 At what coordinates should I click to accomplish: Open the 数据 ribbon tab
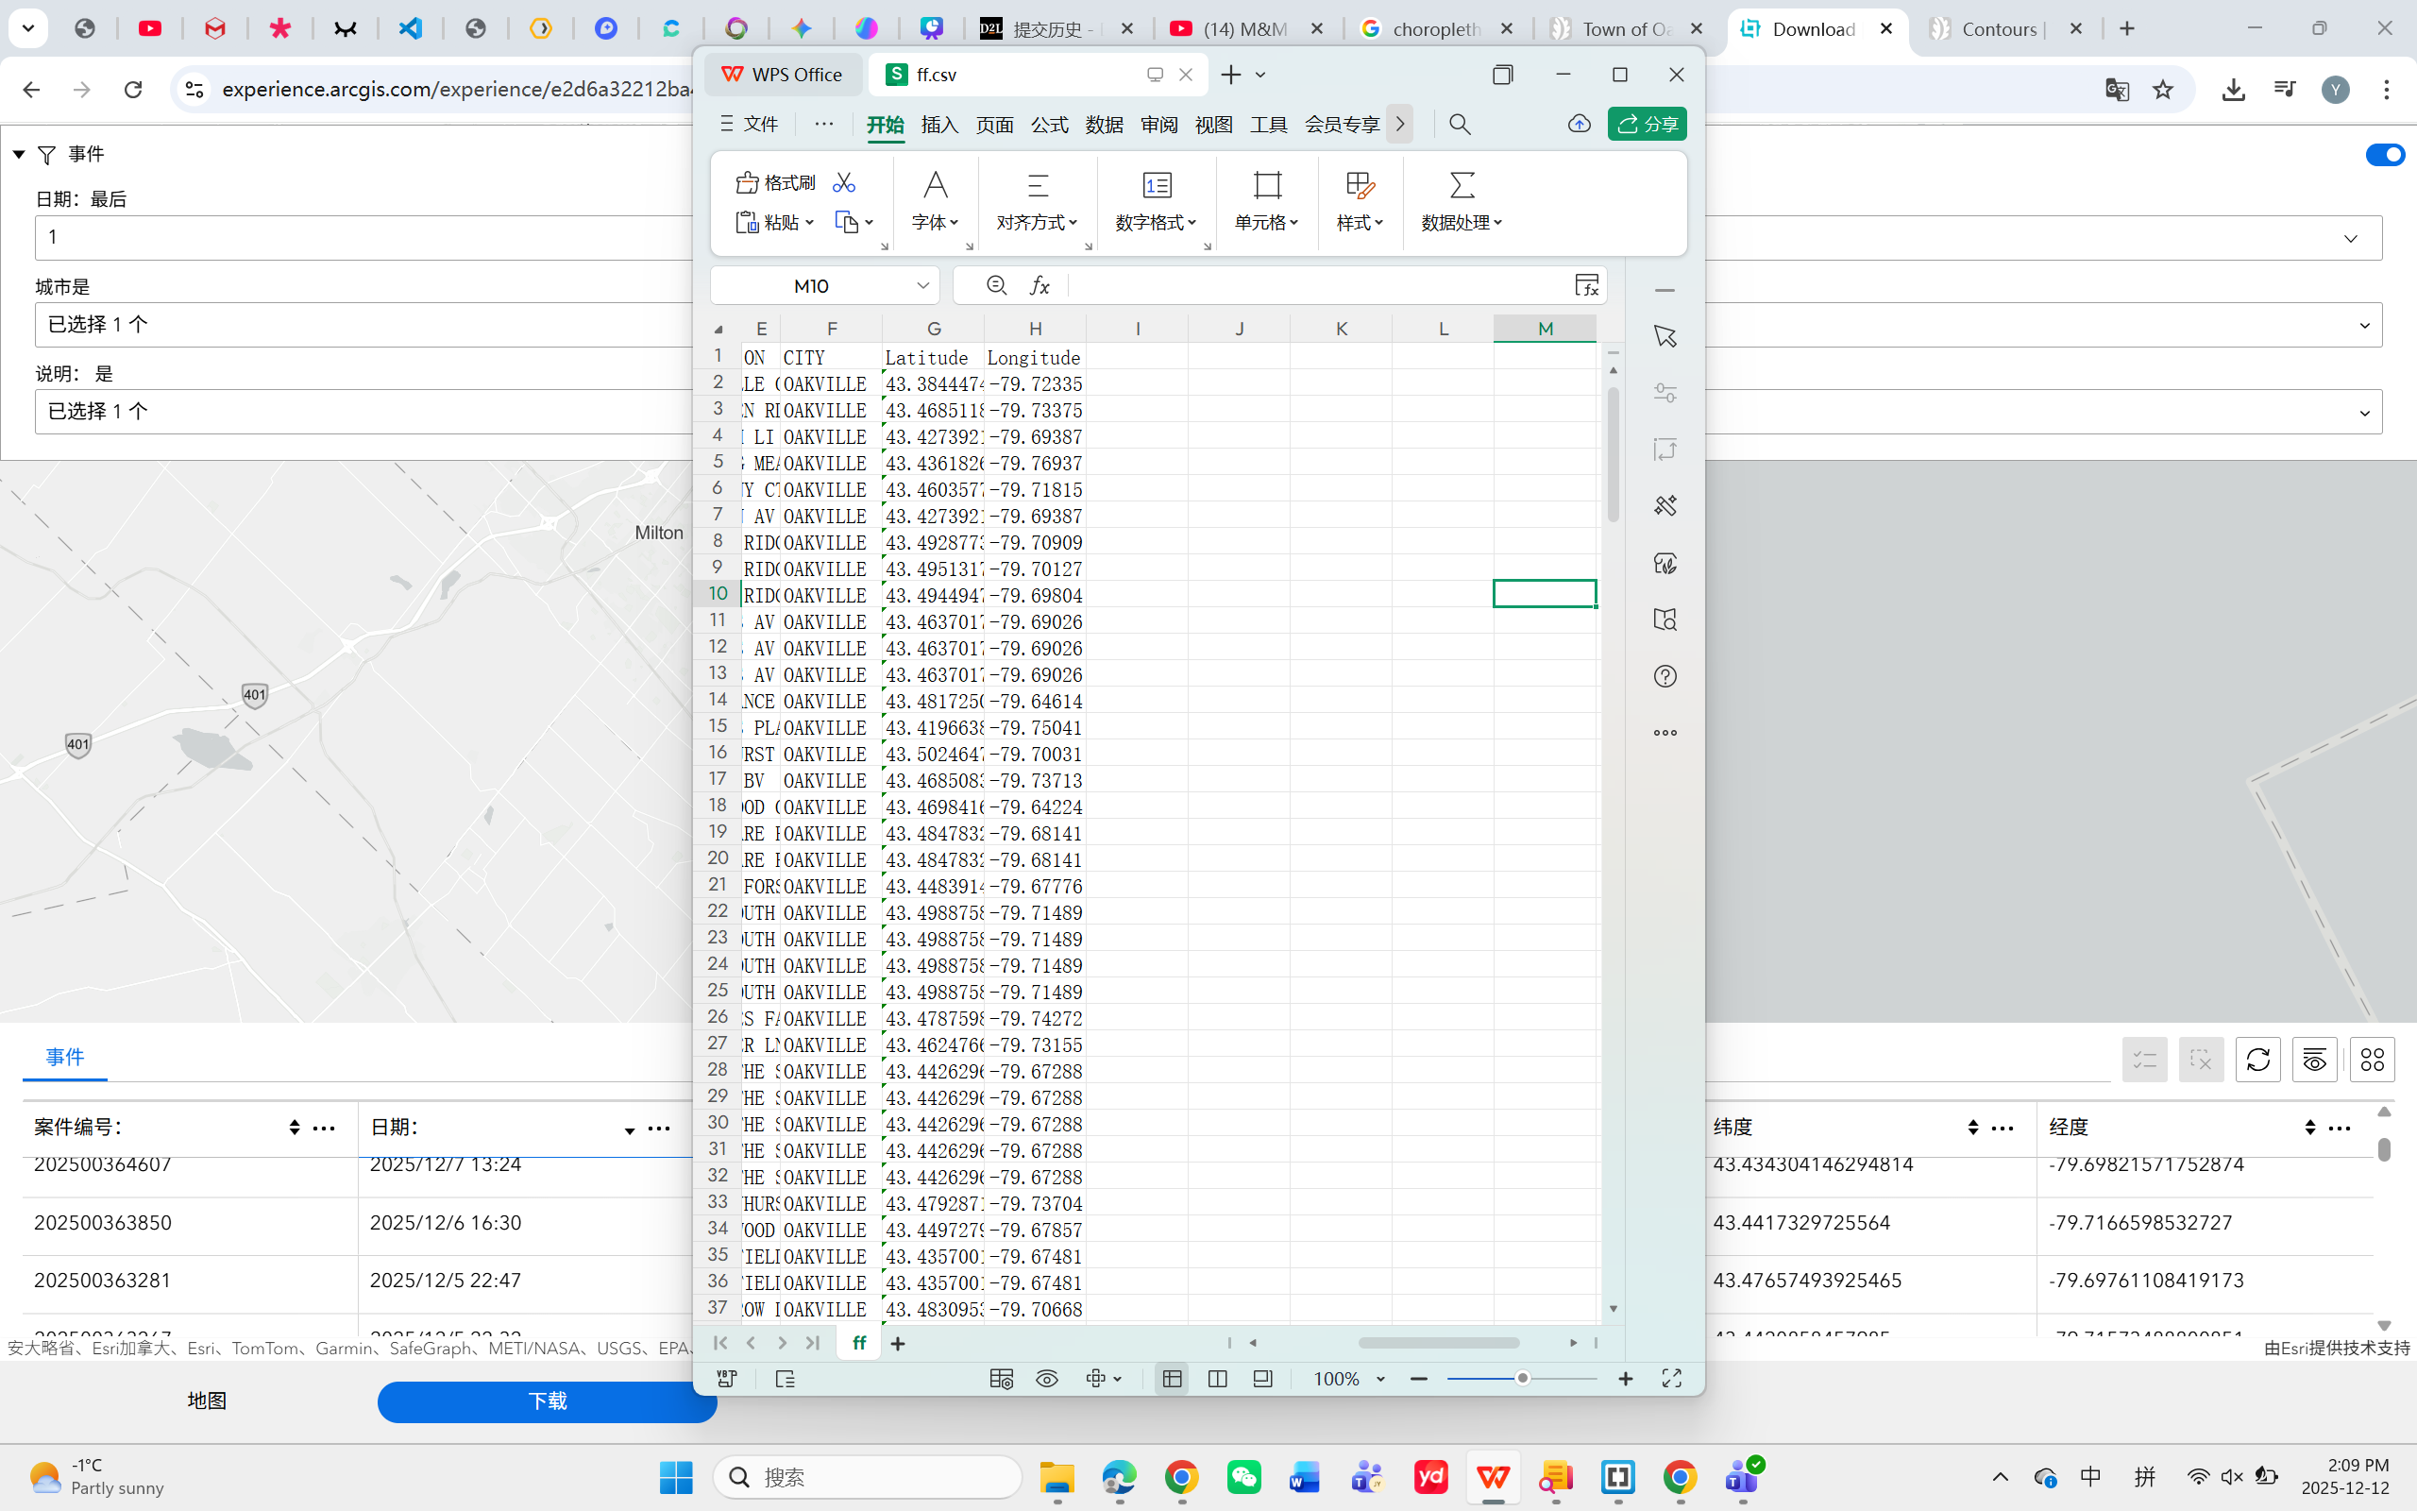(x=1104, y=125)
